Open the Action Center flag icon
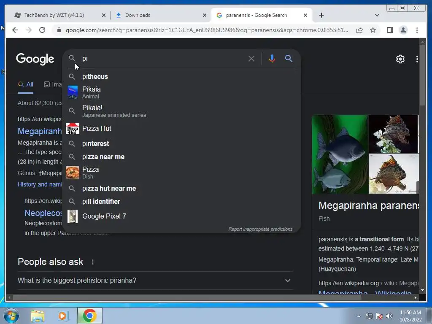 [x=379, y=316]
